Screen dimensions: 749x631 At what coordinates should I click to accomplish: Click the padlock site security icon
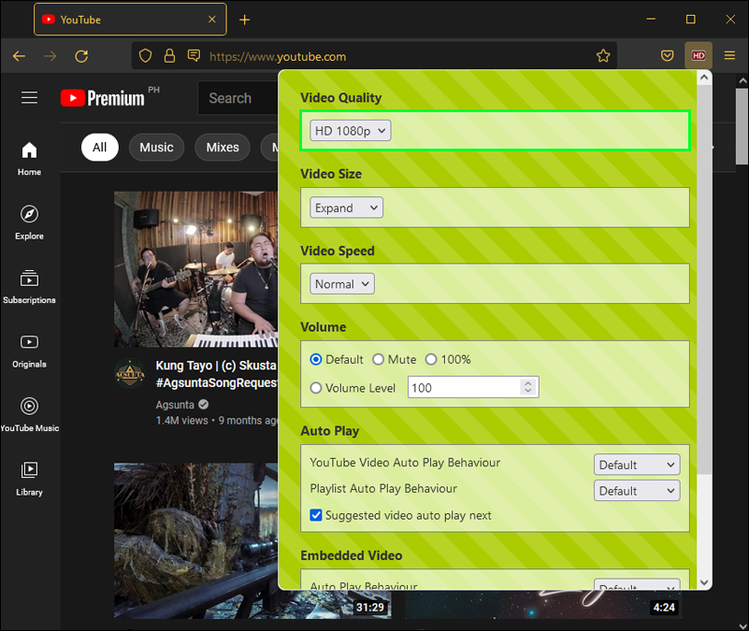(169, 56)
